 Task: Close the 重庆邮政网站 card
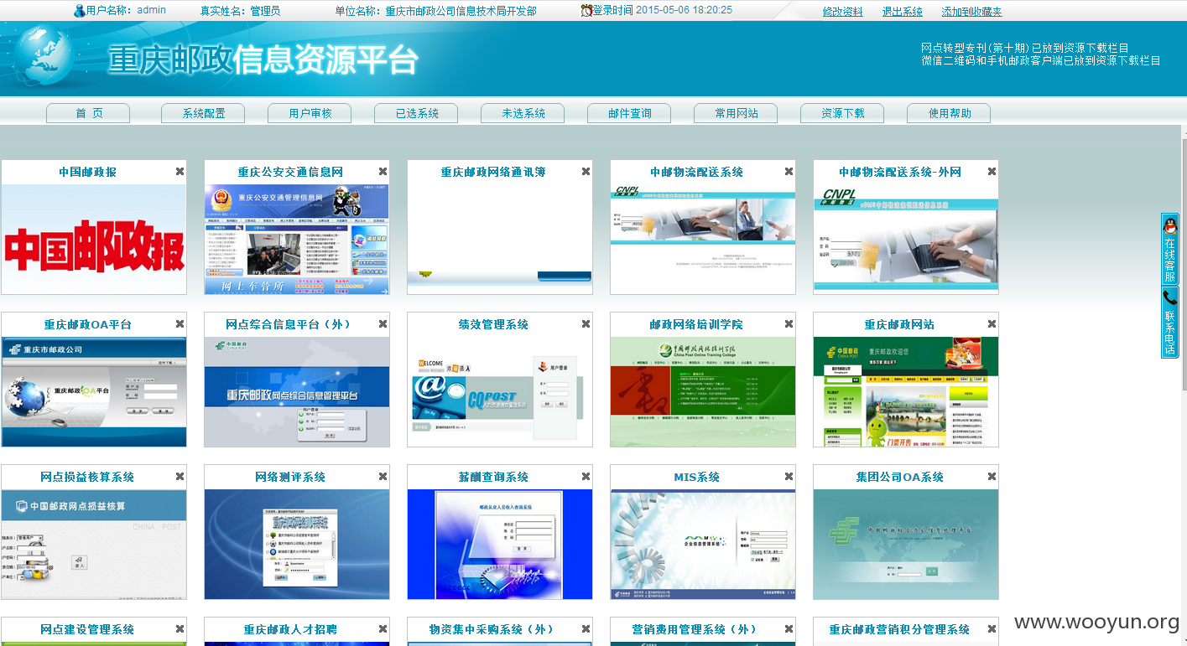(x=992, y=323)
